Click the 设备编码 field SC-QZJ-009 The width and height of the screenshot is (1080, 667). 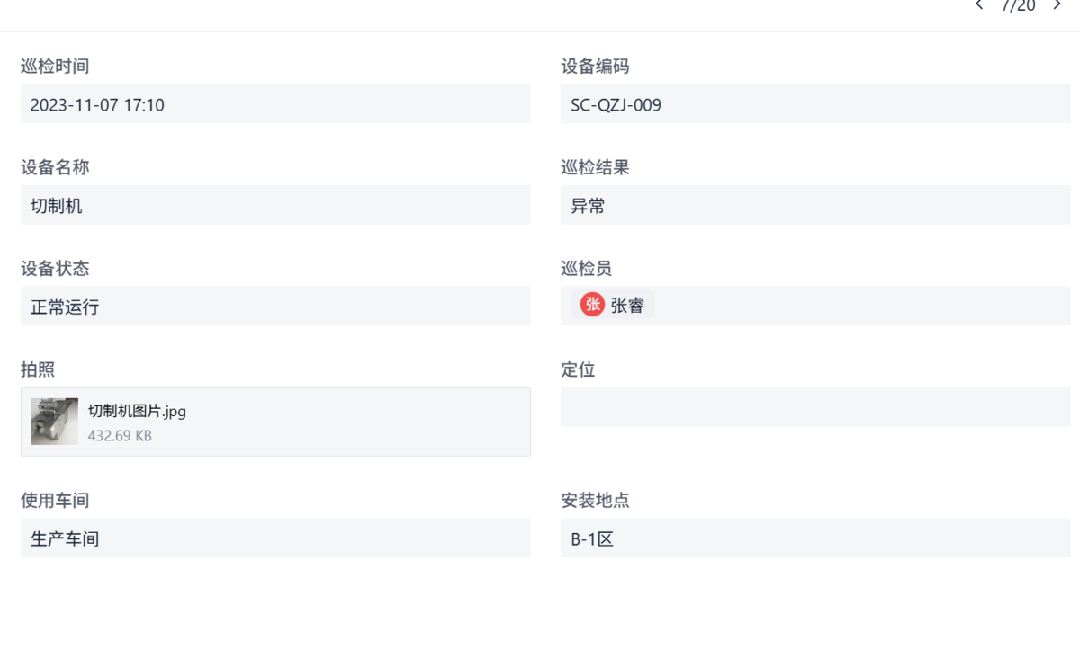(815, 104)
